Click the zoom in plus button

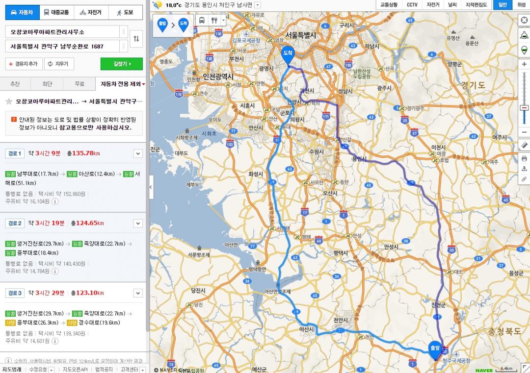[x=524, y=64]
